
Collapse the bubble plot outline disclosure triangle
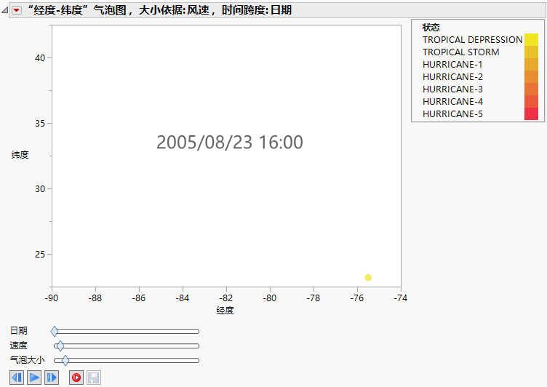pyautogui.click(x=5, y=10)
